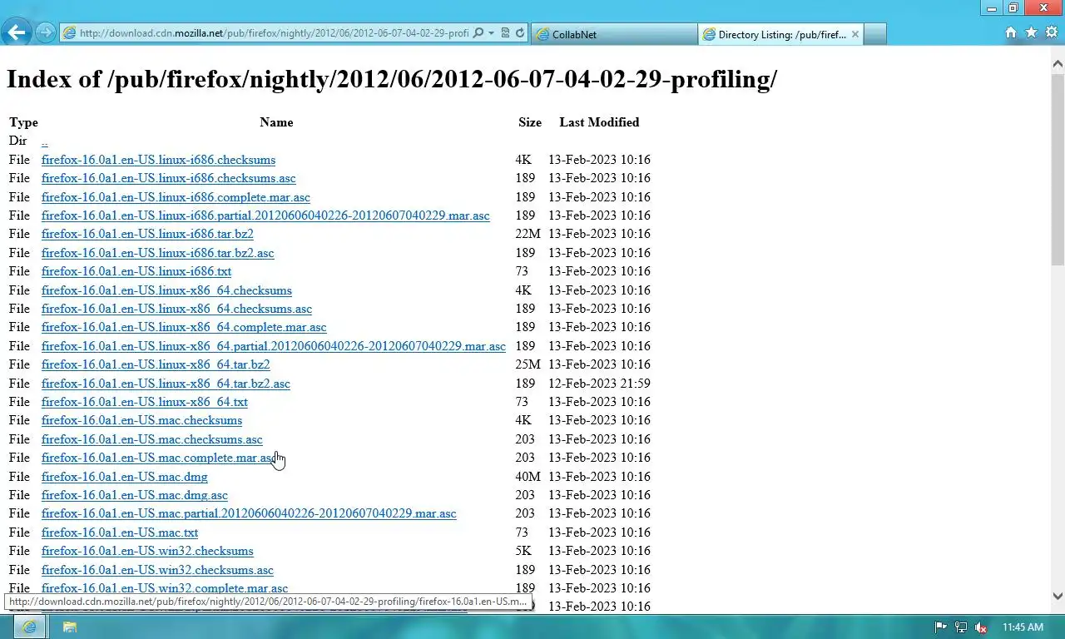
Task: Open Internet Explorer from the taskbar
Action: [x=29, y=627]
